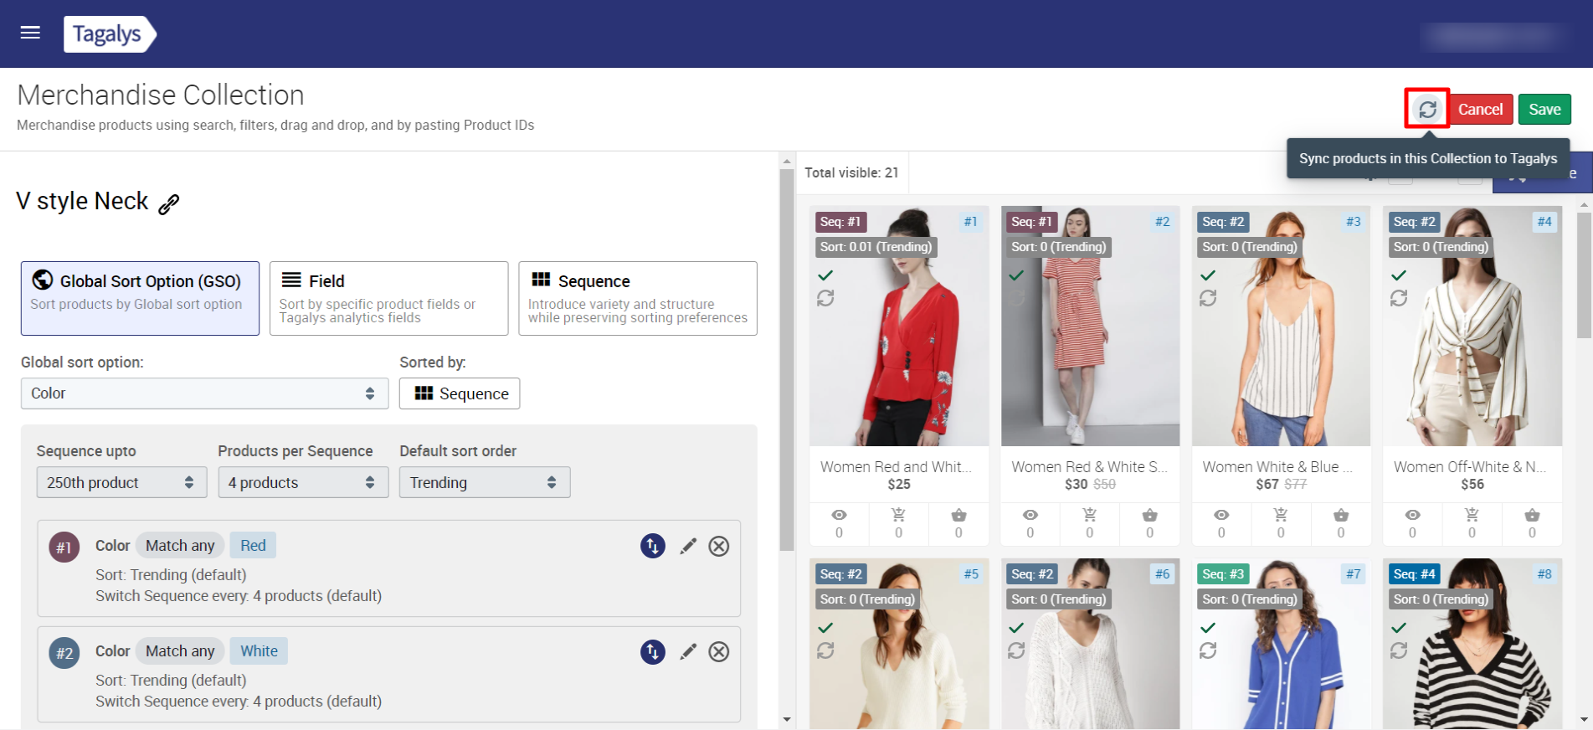Copy link icon beside V style Neck
Viewport: 1593px width, 730px height.
click(x=169, y=203)
